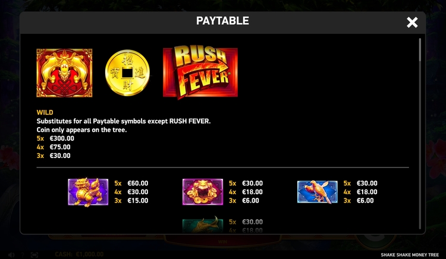
Task: Click the Rush Fever logo symbol
Action: click(200, 72)
